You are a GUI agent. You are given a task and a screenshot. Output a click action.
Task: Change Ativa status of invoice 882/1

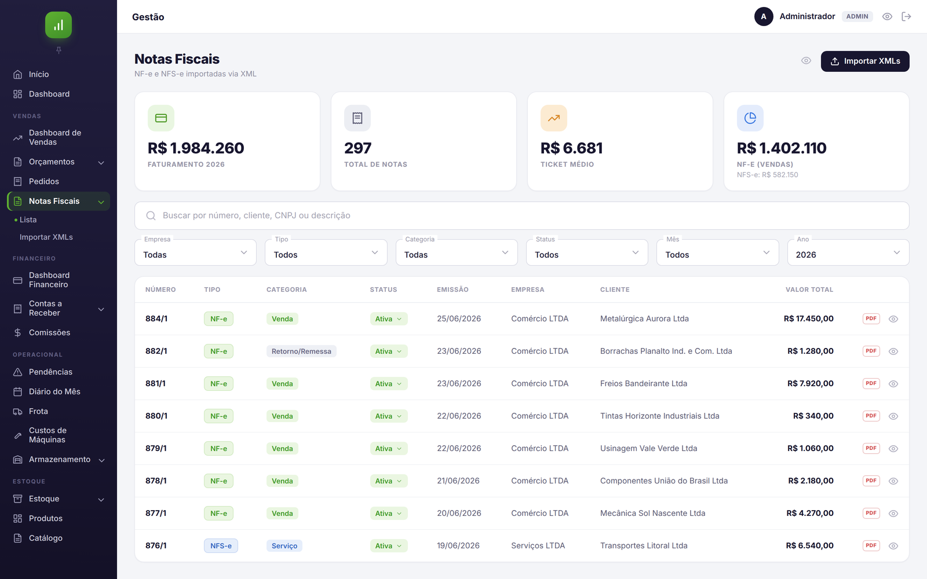tap(389, 351)
